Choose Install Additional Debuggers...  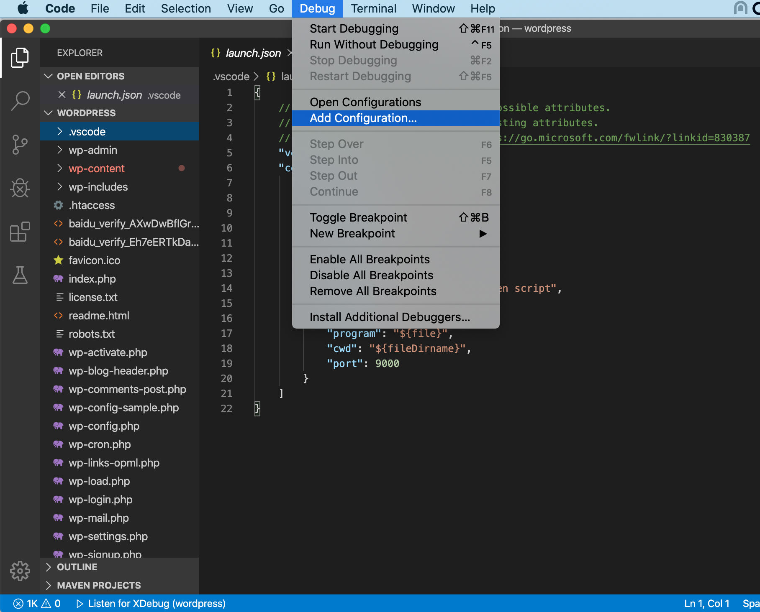pyautogui.click(x=396, y=317)
